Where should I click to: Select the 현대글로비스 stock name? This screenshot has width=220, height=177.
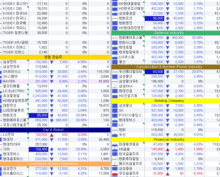pos(13,159)
